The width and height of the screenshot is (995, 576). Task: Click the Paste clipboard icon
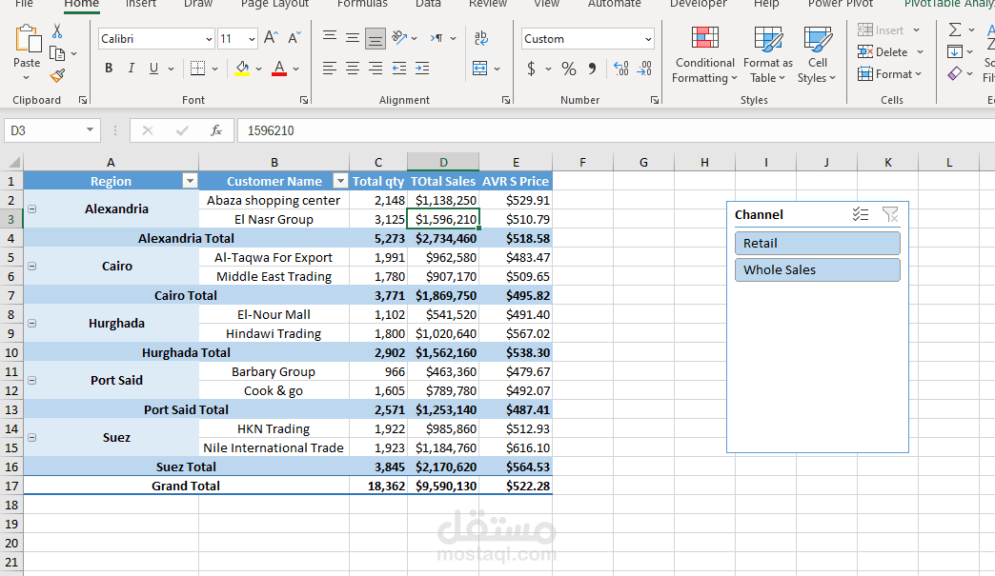coord(28,39)
